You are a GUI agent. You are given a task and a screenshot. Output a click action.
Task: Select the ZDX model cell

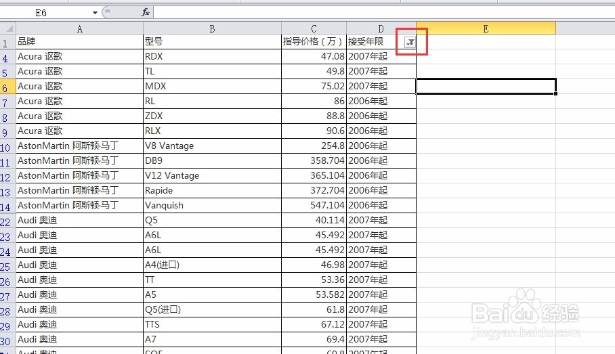coord(212,116)
